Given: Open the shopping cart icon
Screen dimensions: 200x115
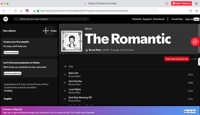Looking at the screenshot, I should [191, 11].
